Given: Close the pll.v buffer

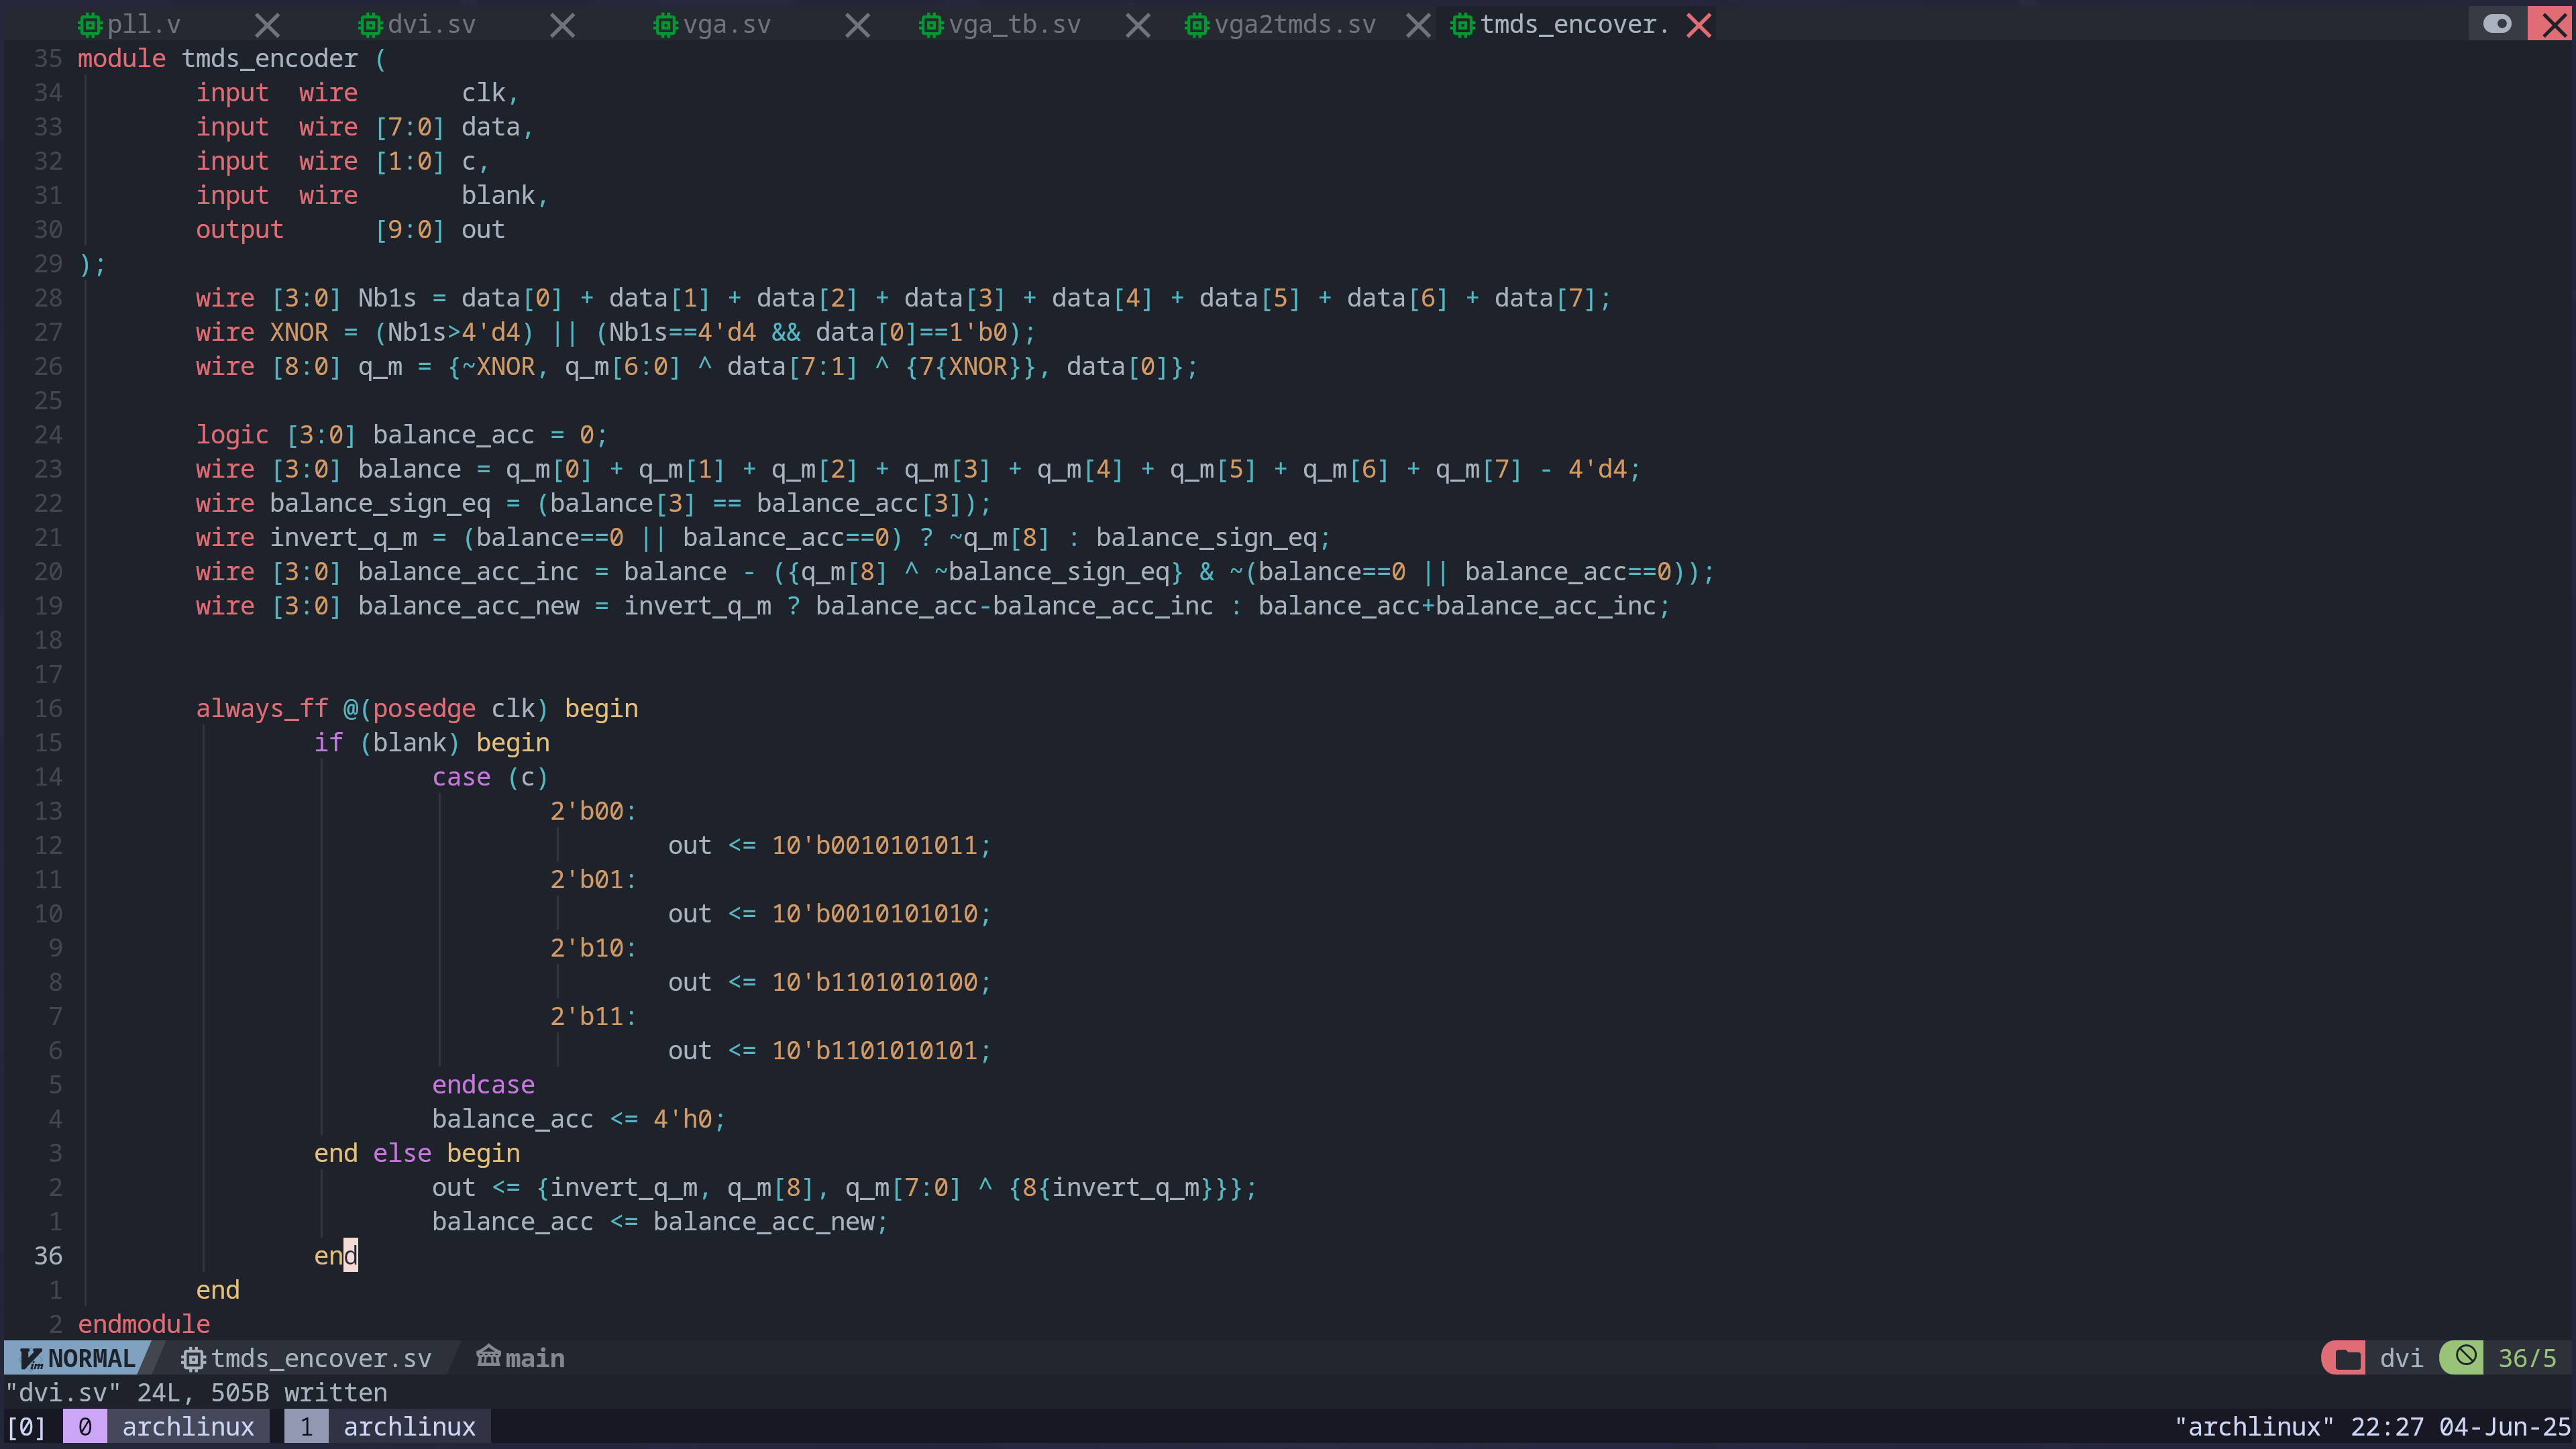Looking at the screenshot, I should pos(267,25).
